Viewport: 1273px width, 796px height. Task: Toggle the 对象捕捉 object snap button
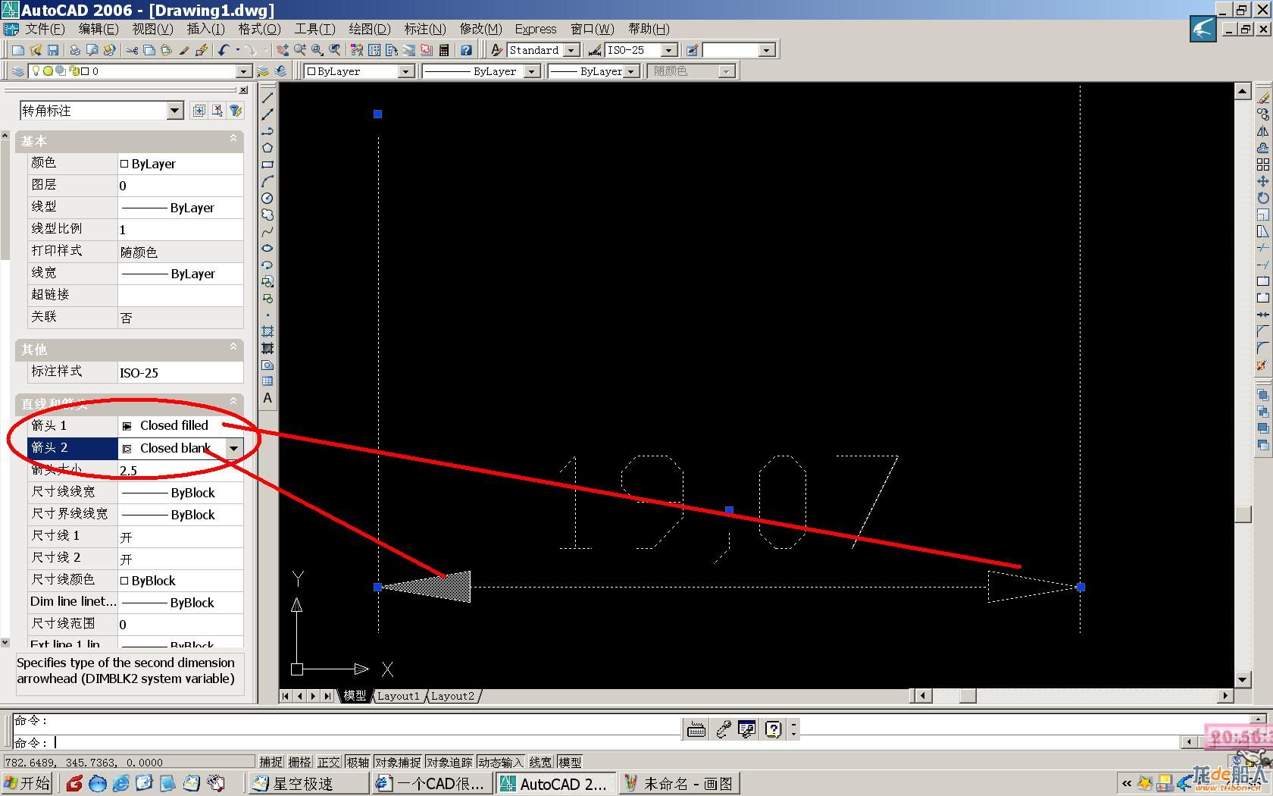click(x=398, y=763)
